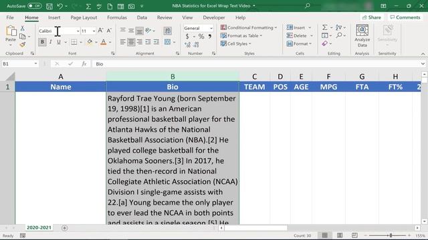The height and width of the screenshot is (240, 428).
Task: Click the Increase Indent icon
Action: 156,42
